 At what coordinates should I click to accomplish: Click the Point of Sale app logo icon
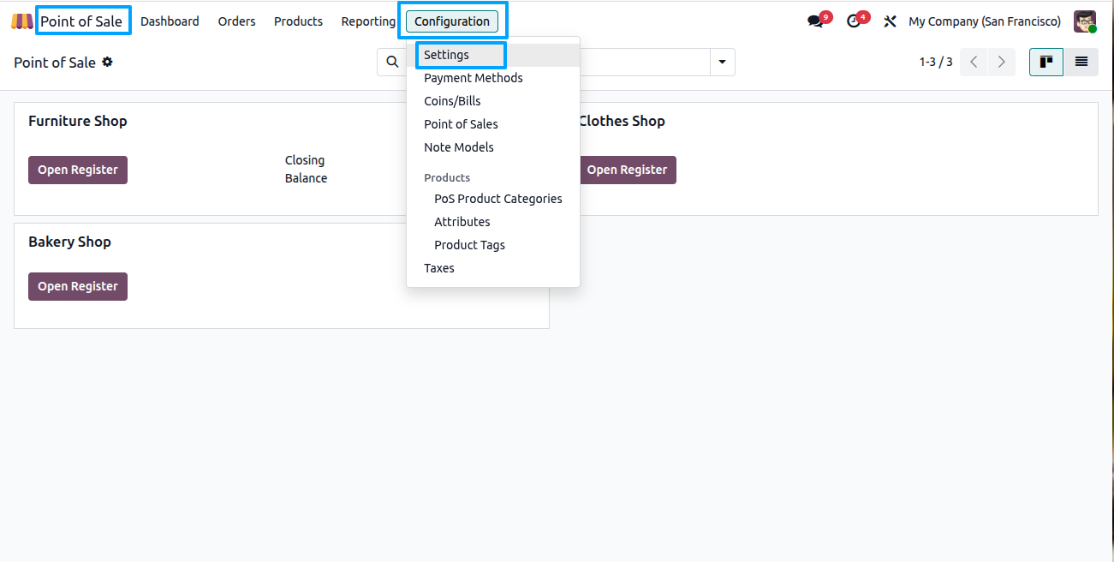(x=21, y=21)
